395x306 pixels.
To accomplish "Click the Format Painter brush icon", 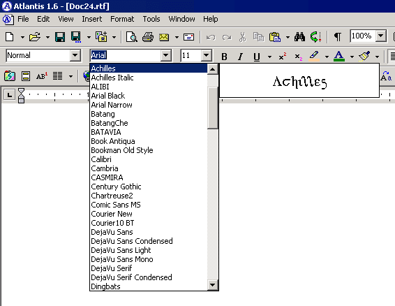I will pyautogui.click(x=364, y=56).
